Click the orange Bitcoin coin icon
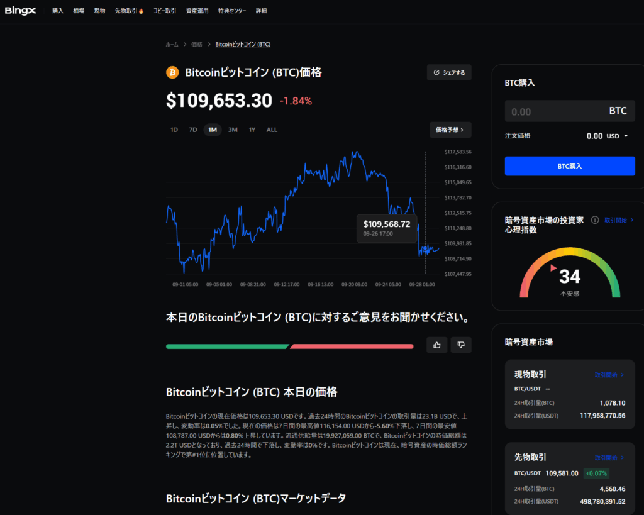644x515 pixels. (x=172, y=73)
